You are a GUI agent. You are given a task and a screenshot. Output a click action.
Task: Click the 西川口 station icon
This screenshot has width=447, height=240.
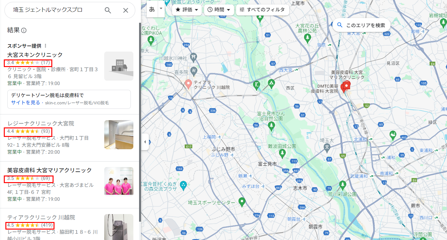[437, 217]
